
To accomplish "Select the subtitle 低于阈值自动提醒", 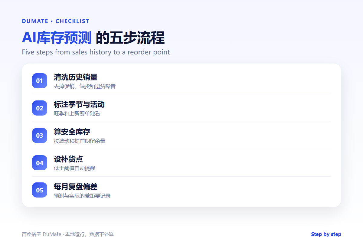I will point(74,168).
